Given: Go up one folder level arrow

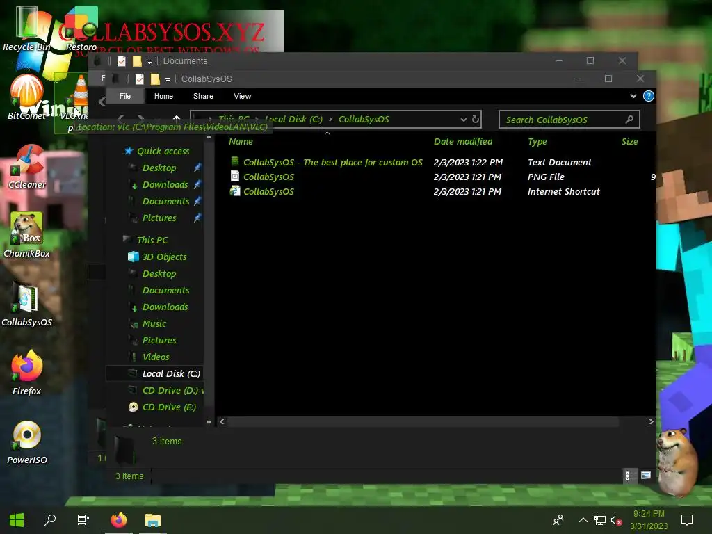Looking at the screenshot, I should [x=177, y=119].
